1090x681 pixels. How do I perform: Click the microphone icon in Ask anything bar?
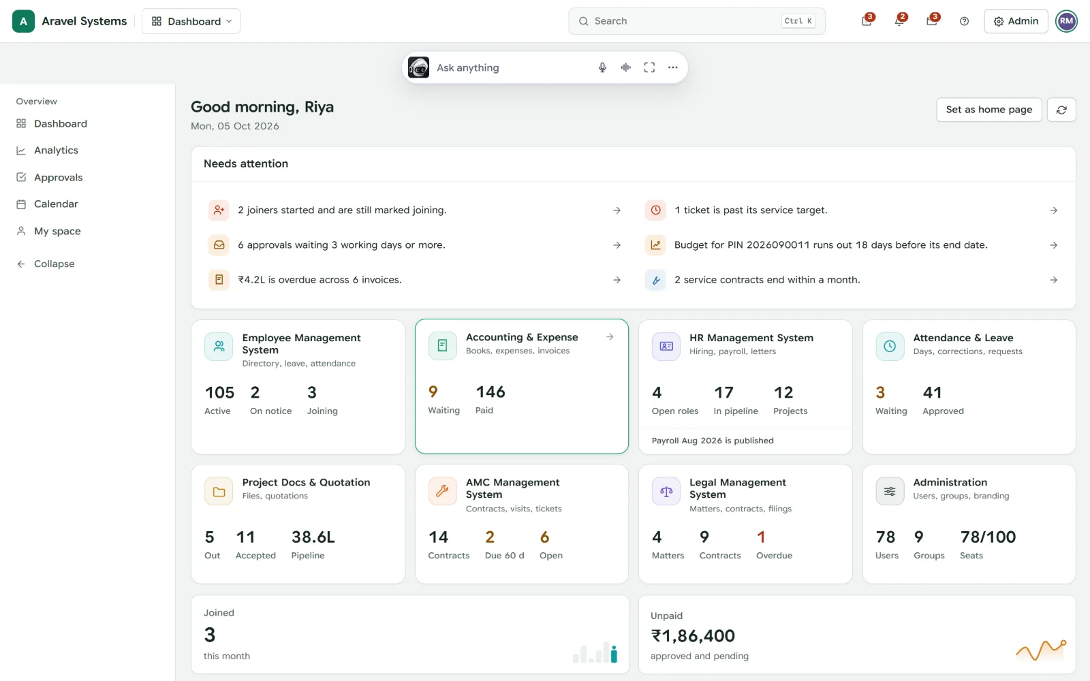click(602, 67)
